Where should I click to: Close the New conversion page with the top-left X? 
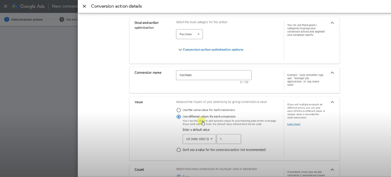(5, 6)
